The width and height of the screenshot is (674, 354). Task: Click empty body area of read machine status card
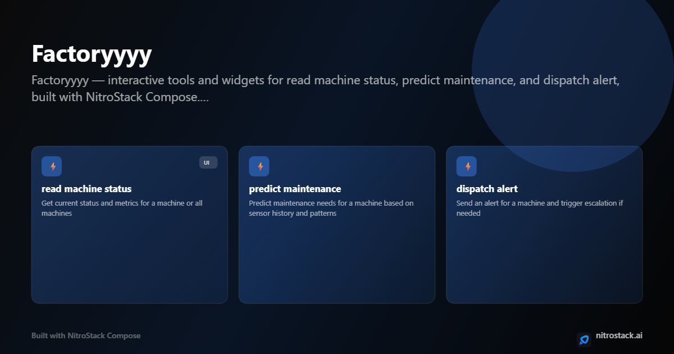coord(129,258)
